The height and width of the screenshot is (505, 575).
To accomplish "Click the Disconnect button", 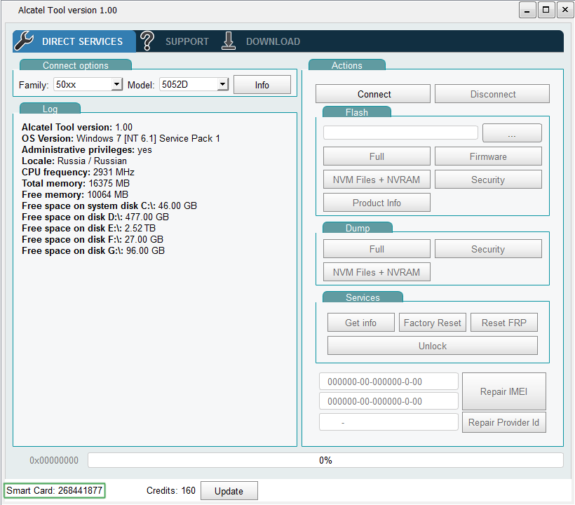I will tap(492, 94).
